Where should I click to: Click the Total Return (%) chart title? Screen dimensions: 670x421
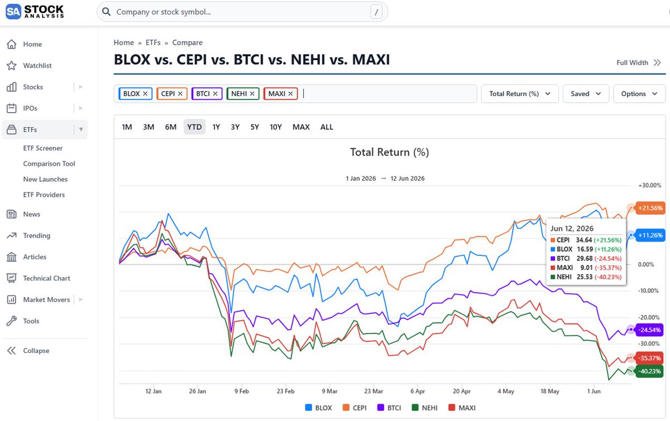pos(390,152)
